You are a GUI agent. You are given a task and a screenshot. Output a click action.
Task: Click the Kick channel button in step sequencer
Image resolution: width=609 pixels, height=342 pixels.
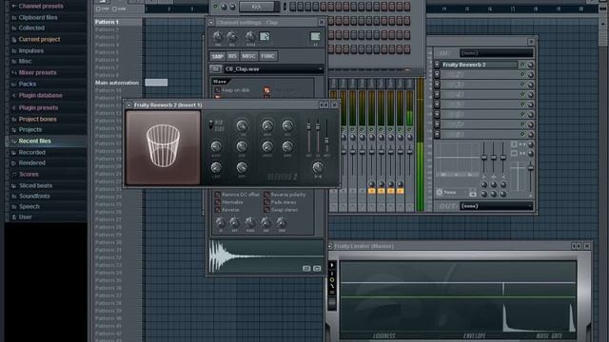(x=256, y=7)
